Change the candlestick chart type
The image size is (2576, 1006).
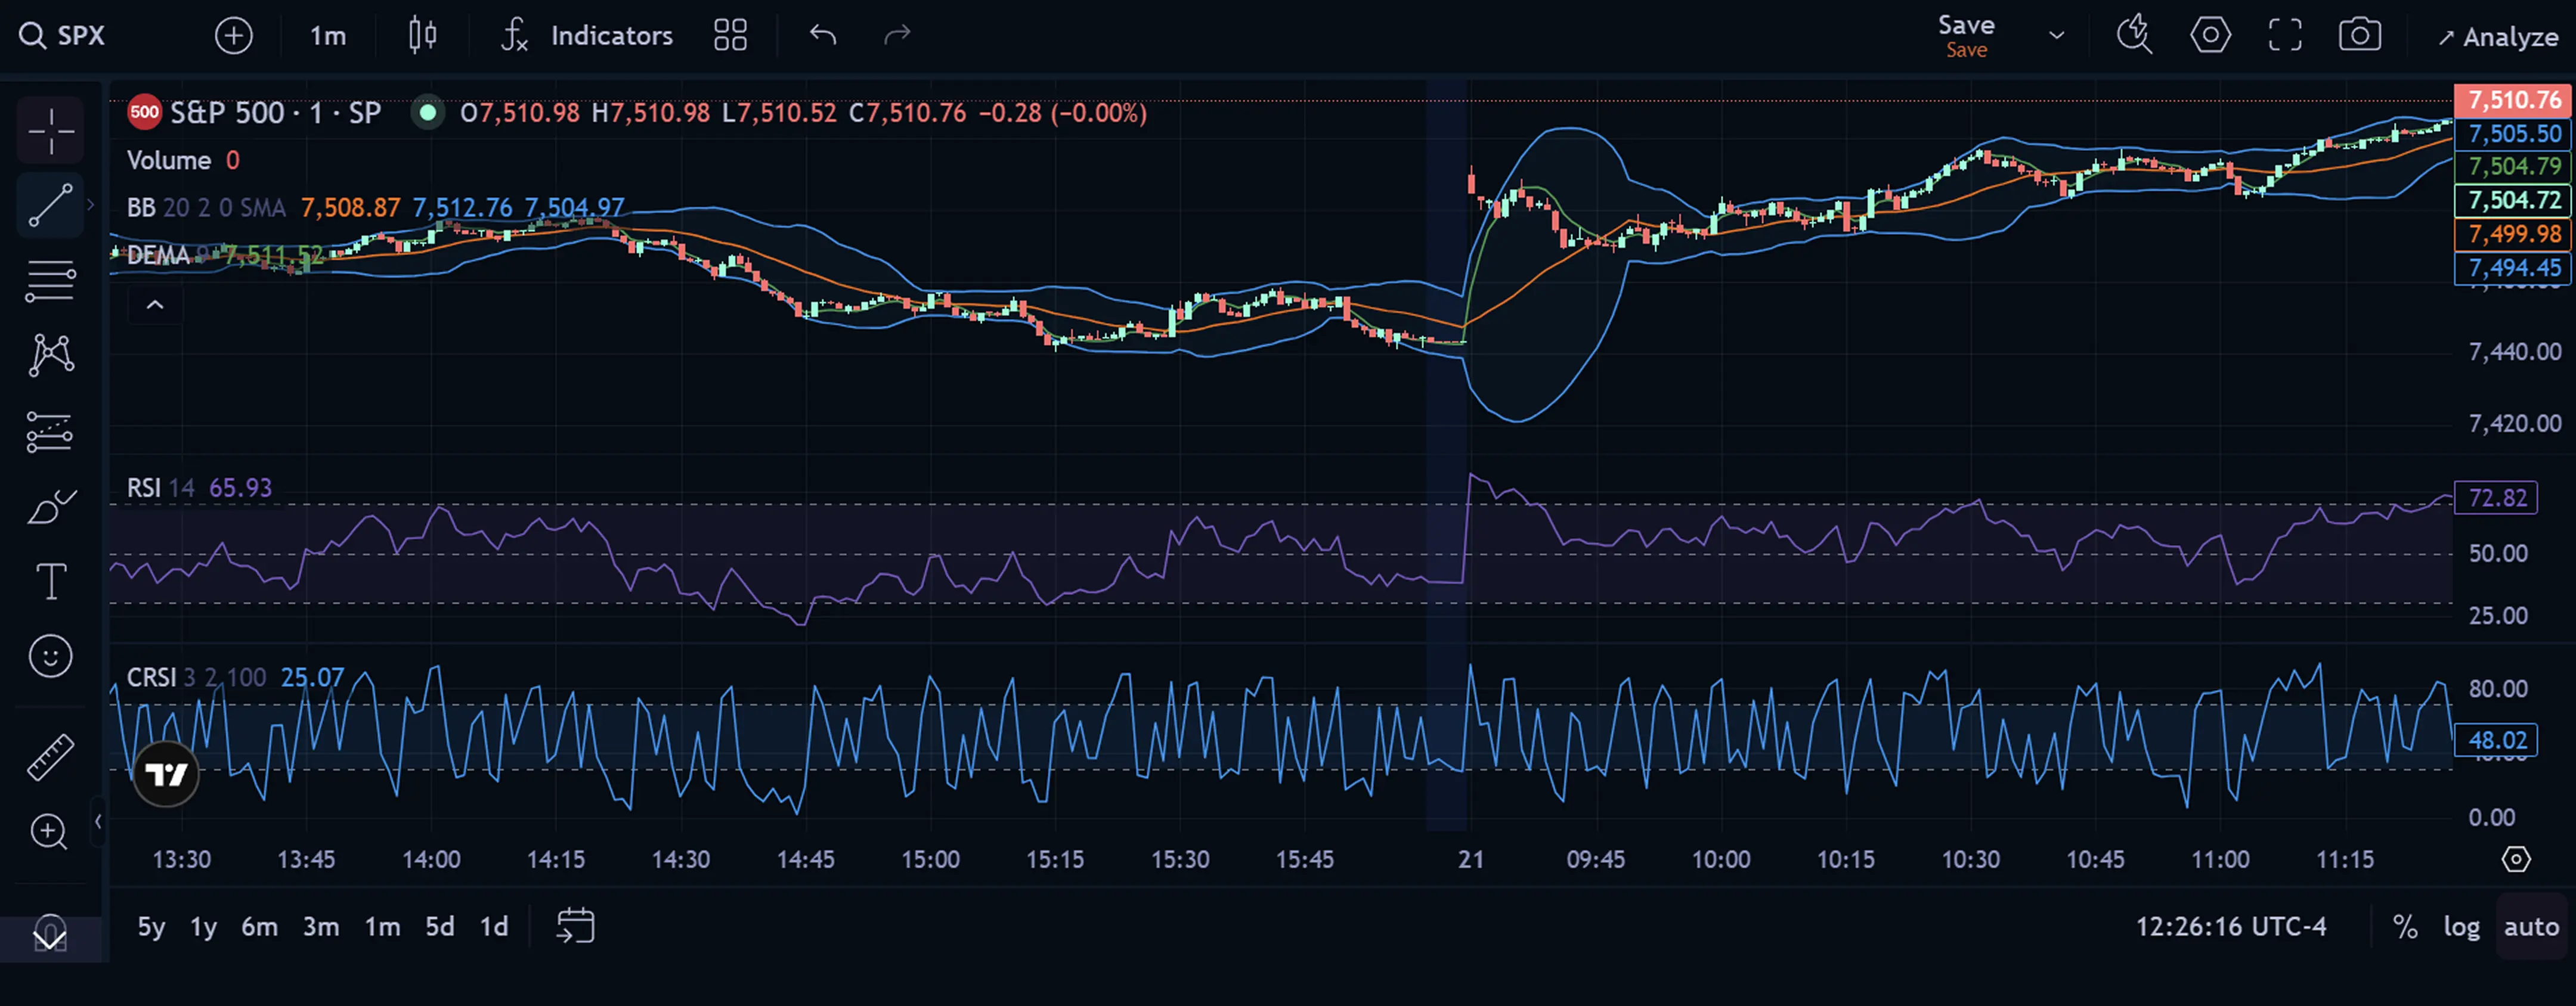point(423,36)
